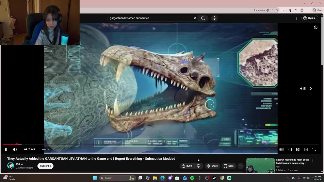Viewport: 324px width, 182px height.
Task: Open the IGP channel avatar
Action: click(11, 166)
